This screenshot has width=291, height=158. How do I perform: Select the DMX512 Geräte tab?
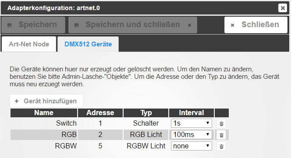[88, 44]
